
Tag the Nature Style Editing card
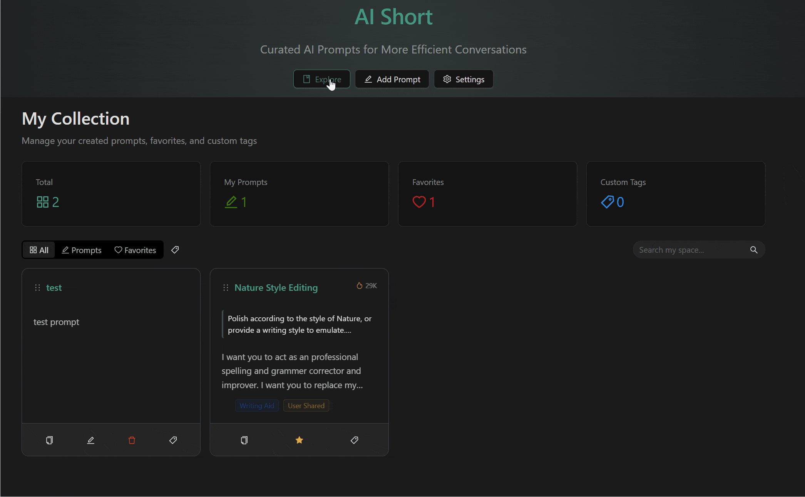[355, 440]
